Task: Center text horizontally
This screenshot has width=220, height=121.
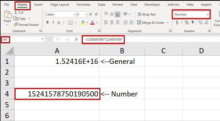Action: pos(112,22)
